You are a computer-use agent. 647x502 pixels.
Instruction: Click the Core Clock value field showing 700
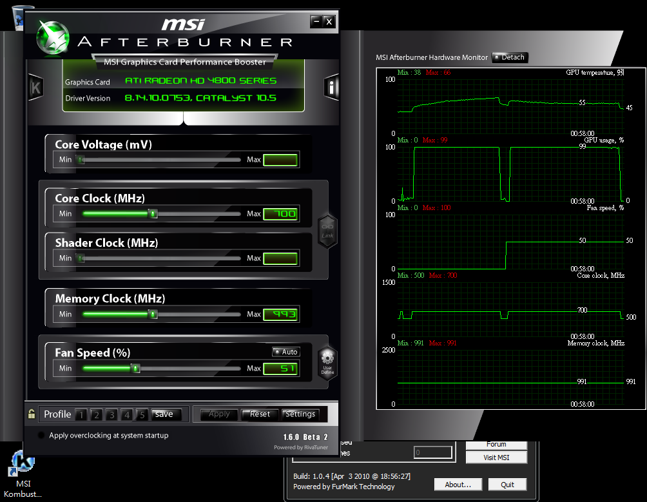click(280, 214)
